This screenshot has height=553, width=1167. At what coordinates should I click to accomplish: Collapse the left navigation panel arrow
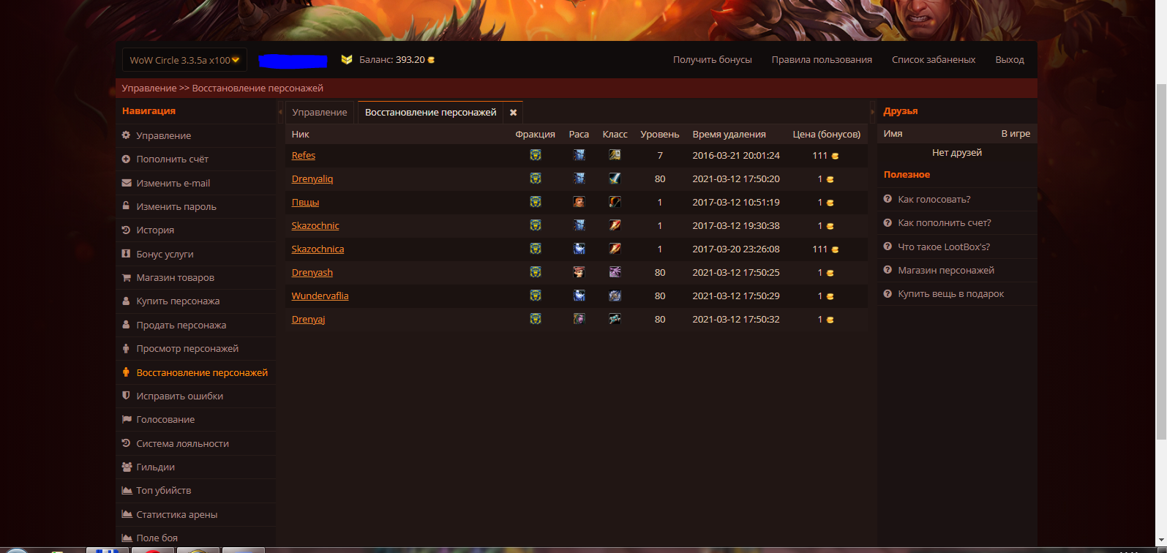[x=280, y=112]
